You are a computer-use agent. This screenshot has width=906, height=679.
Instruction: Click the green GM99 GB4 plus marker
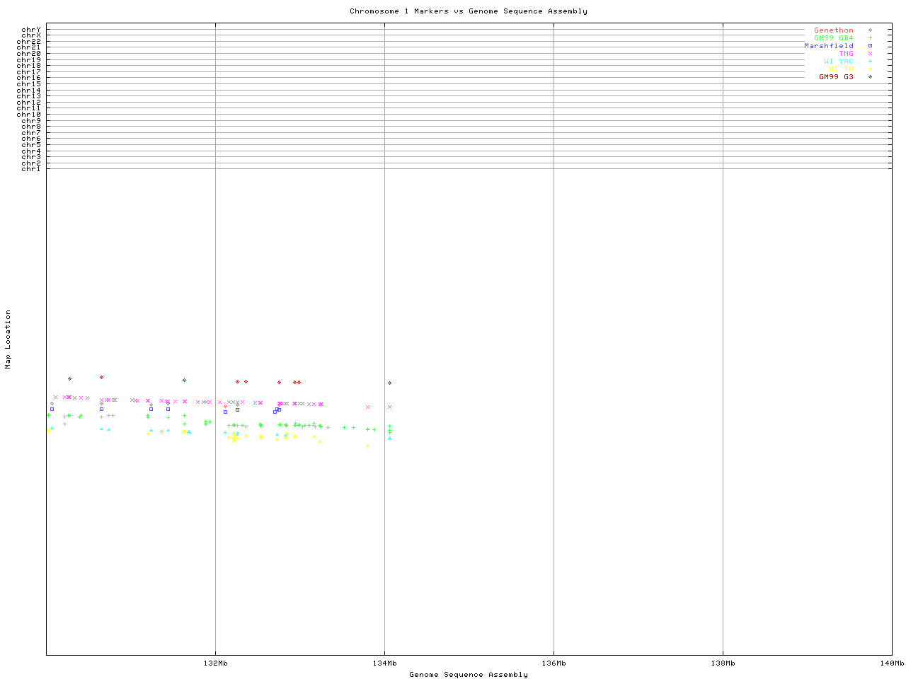(870, 38)
